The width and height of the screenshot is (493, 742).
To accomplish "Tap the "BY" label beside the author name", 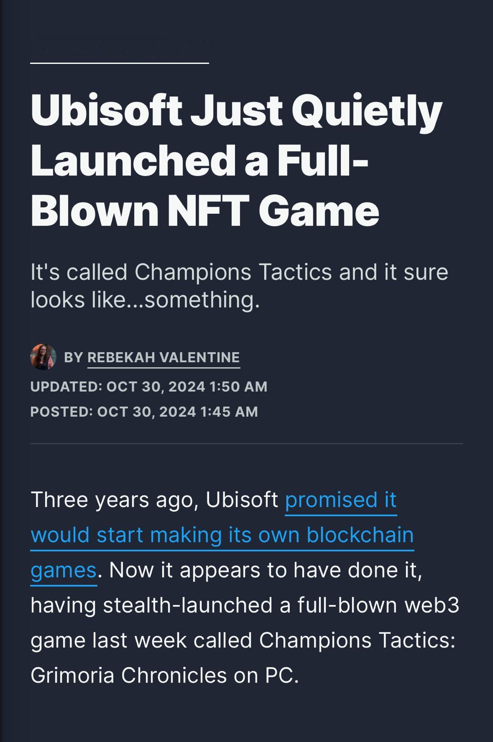I will tap(73, 357).
